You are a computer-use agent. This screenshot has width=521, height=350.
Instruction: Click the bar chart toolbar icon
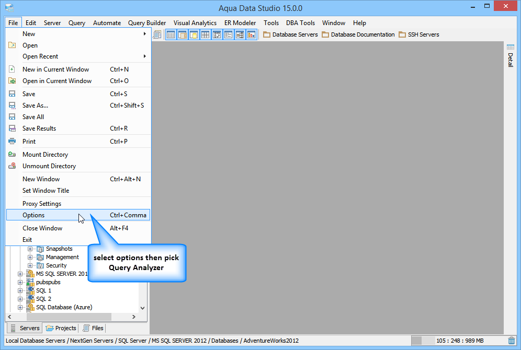pyautogui.click(x=252, y=34)
